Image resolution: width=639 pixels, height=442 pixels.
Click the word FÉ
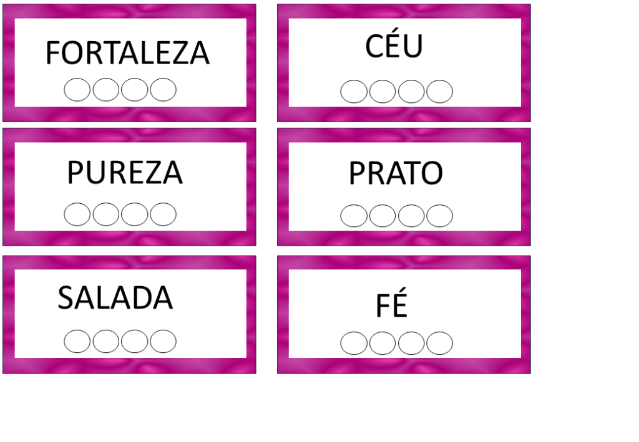pyautogui.click(x=391, y=305)
